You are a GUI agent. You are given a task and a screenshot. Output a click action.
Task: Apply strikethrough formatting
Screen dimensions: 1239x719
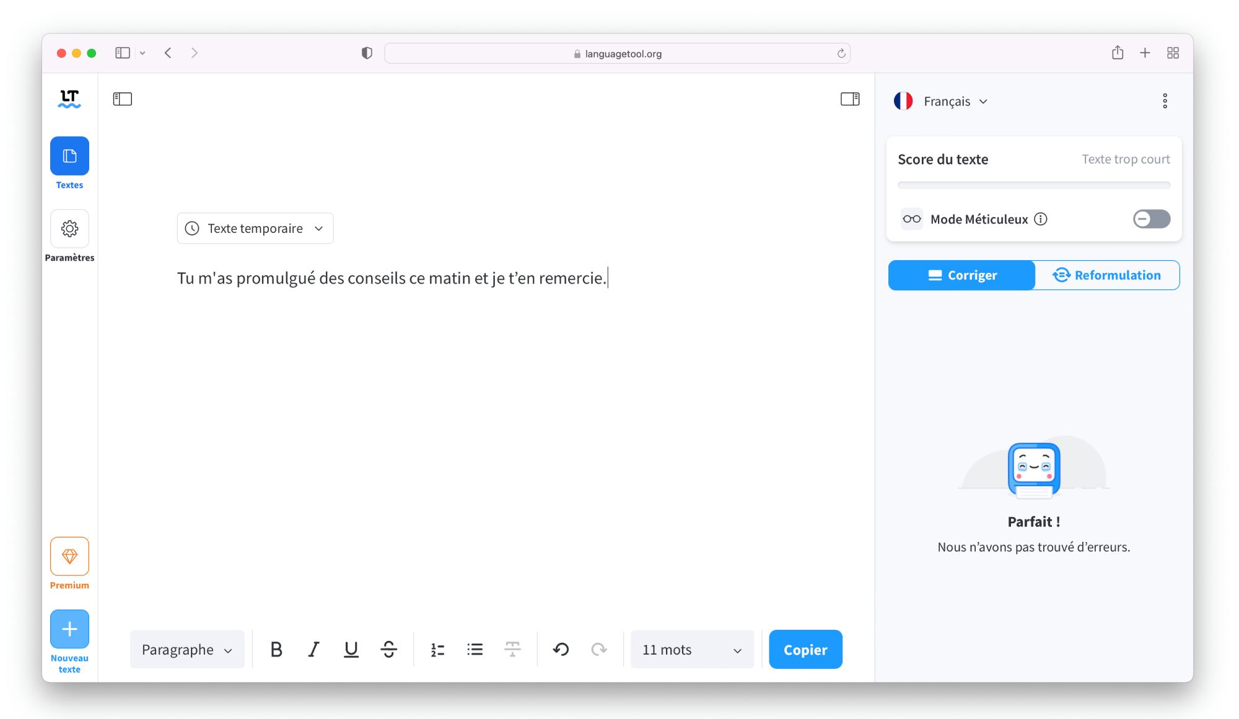tap(389, 649)
